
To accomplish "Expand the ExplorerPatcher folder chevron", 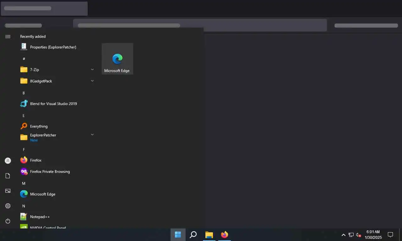I will click(92, 135).
